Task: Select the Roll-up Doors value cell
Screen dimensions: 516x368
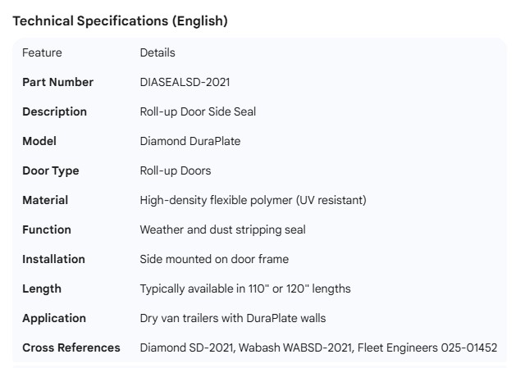Action: click(x=176, y=170)
